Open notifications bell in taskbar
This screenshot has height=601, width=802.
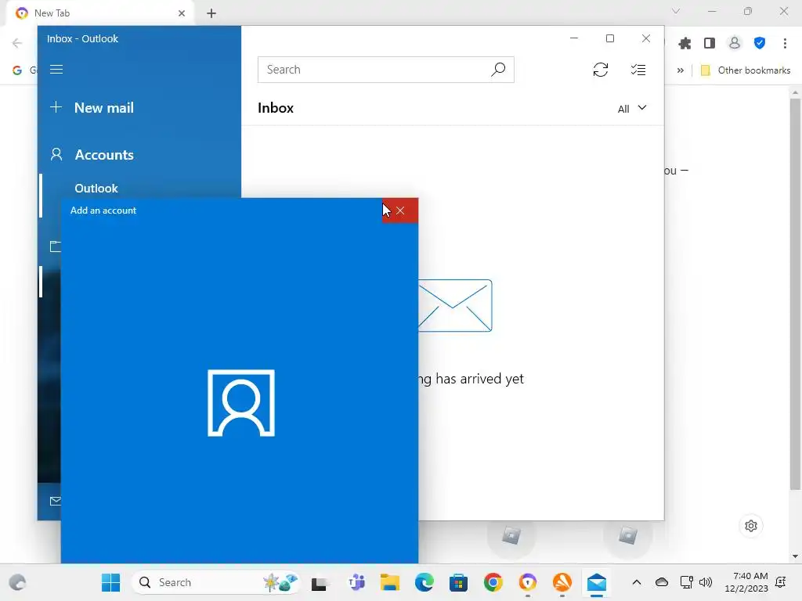[781, 582]
